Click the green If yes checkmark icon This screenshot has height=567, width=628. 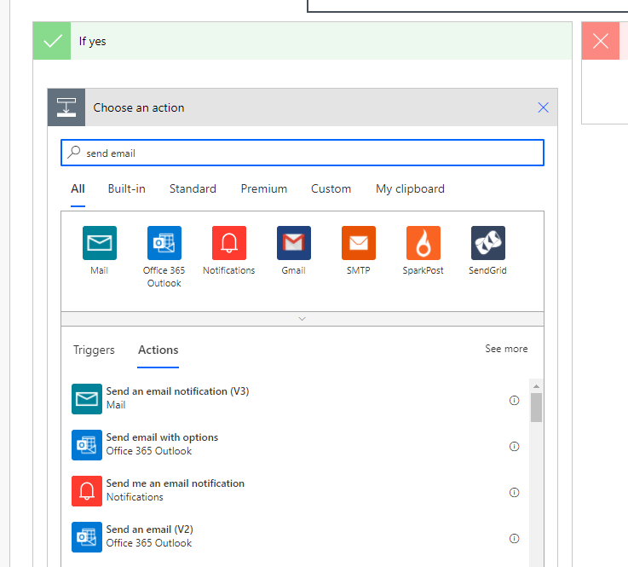coord(52,41)
